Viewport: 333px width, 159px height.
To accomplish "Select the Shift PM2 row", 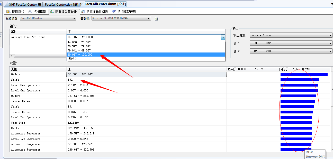I will 170,80.
